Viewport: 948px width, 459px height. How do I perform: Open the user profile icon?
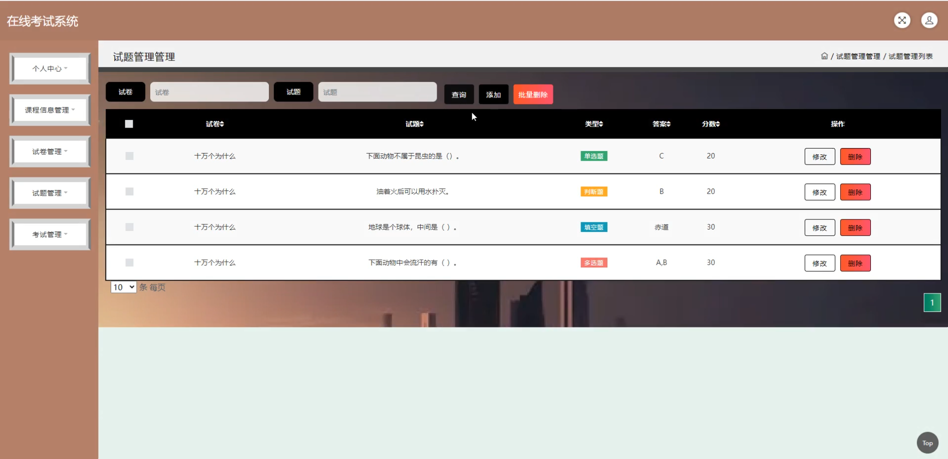point(929,20)
